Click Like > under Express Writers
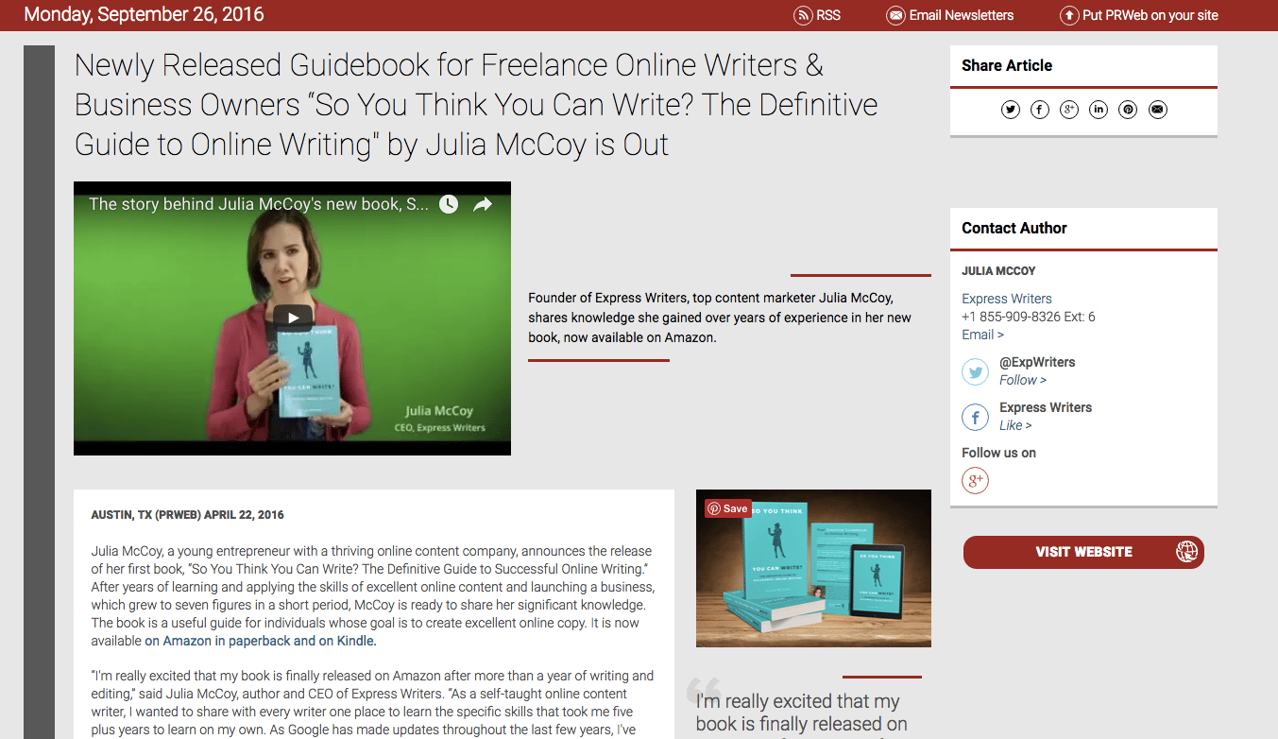The width and height of the screenshot is (1278, 739). (x=1015, y=425)
